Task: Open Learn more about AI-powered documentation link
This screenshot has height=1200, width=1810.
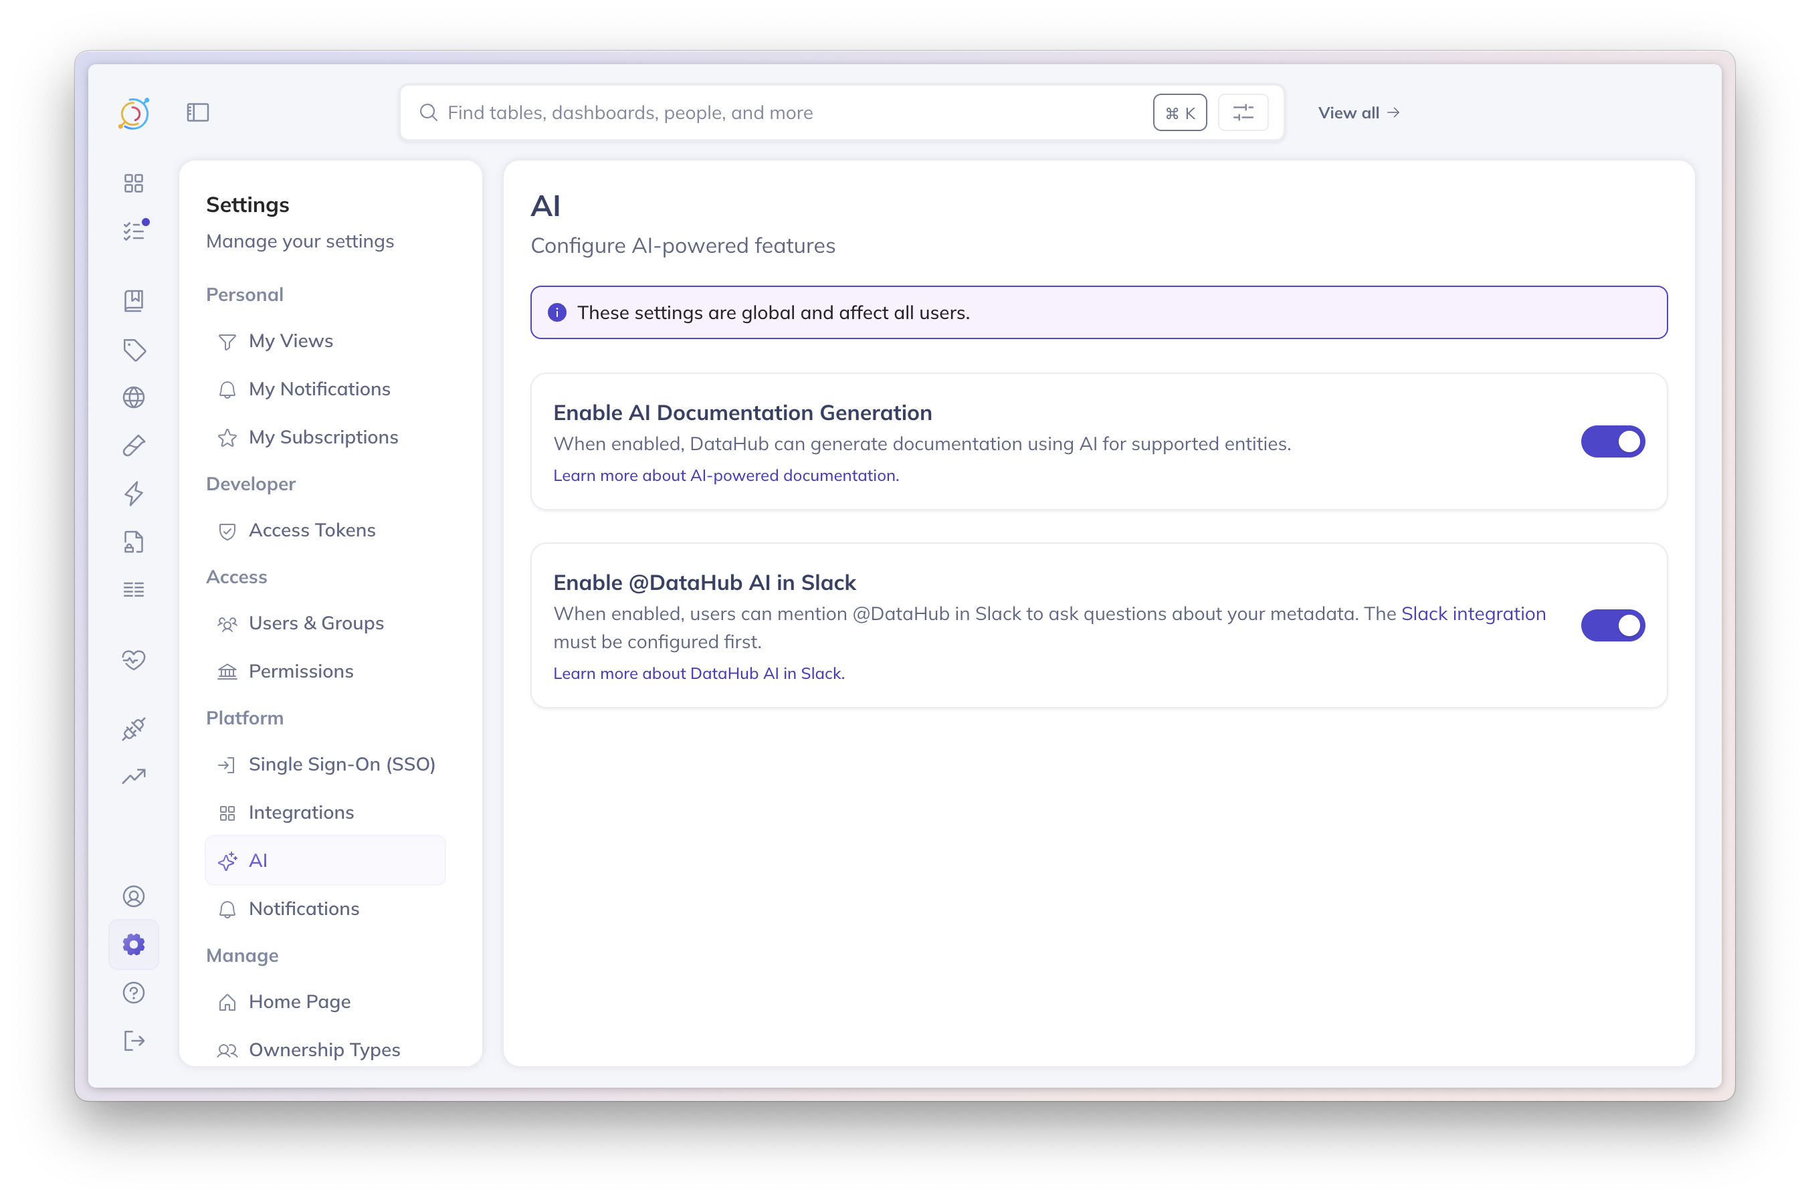Action: (x=726, y=476)
